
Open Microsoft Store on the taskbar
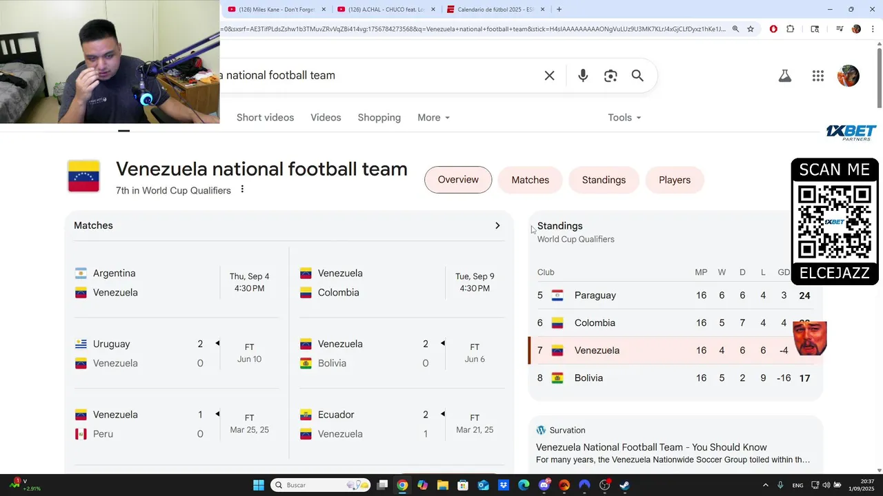463,485
